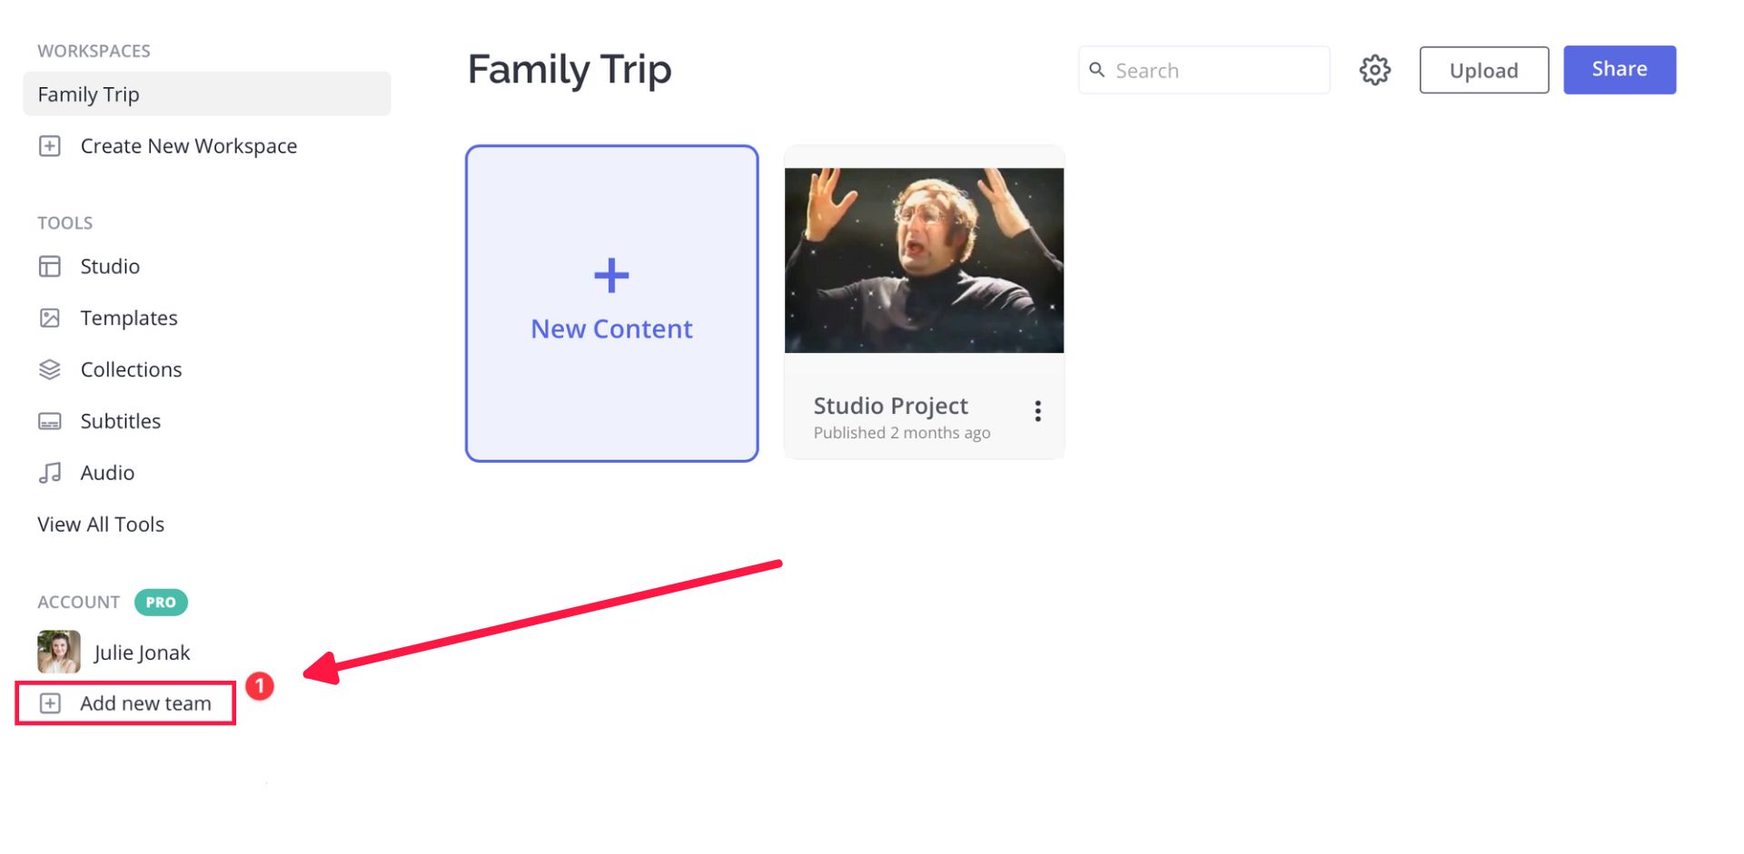Click the Templates image icon

[x=50, y=318]
